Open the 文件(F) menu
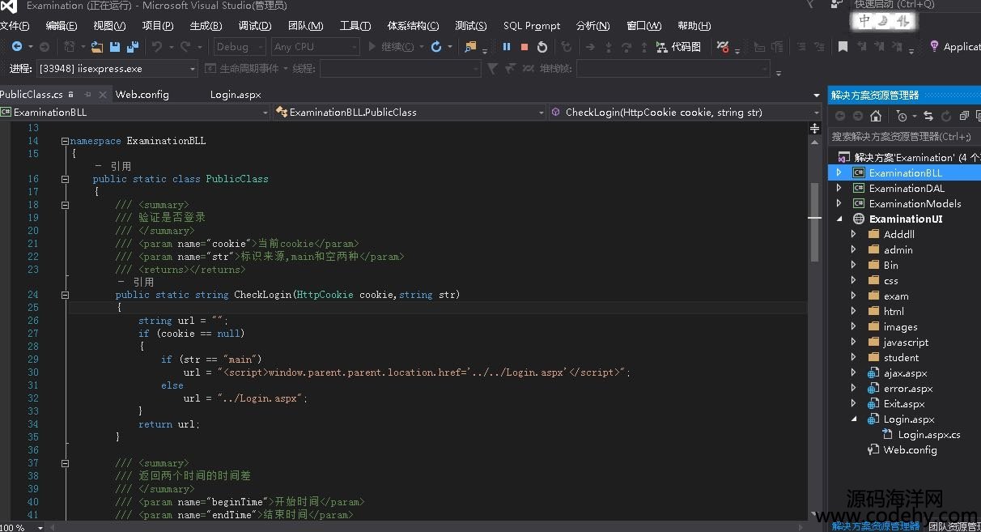Image resolution: width=981 pixels, height=532 pixels. tap(14, 26)
